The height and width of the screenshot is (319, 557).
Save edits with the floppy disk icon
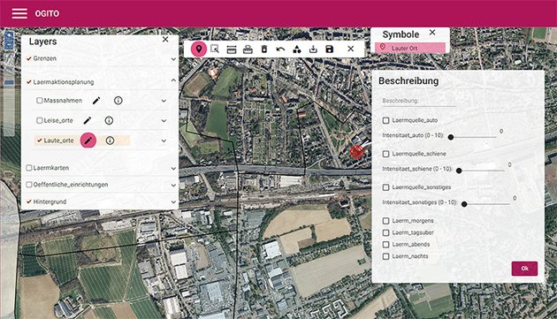[x=329, y=49]
